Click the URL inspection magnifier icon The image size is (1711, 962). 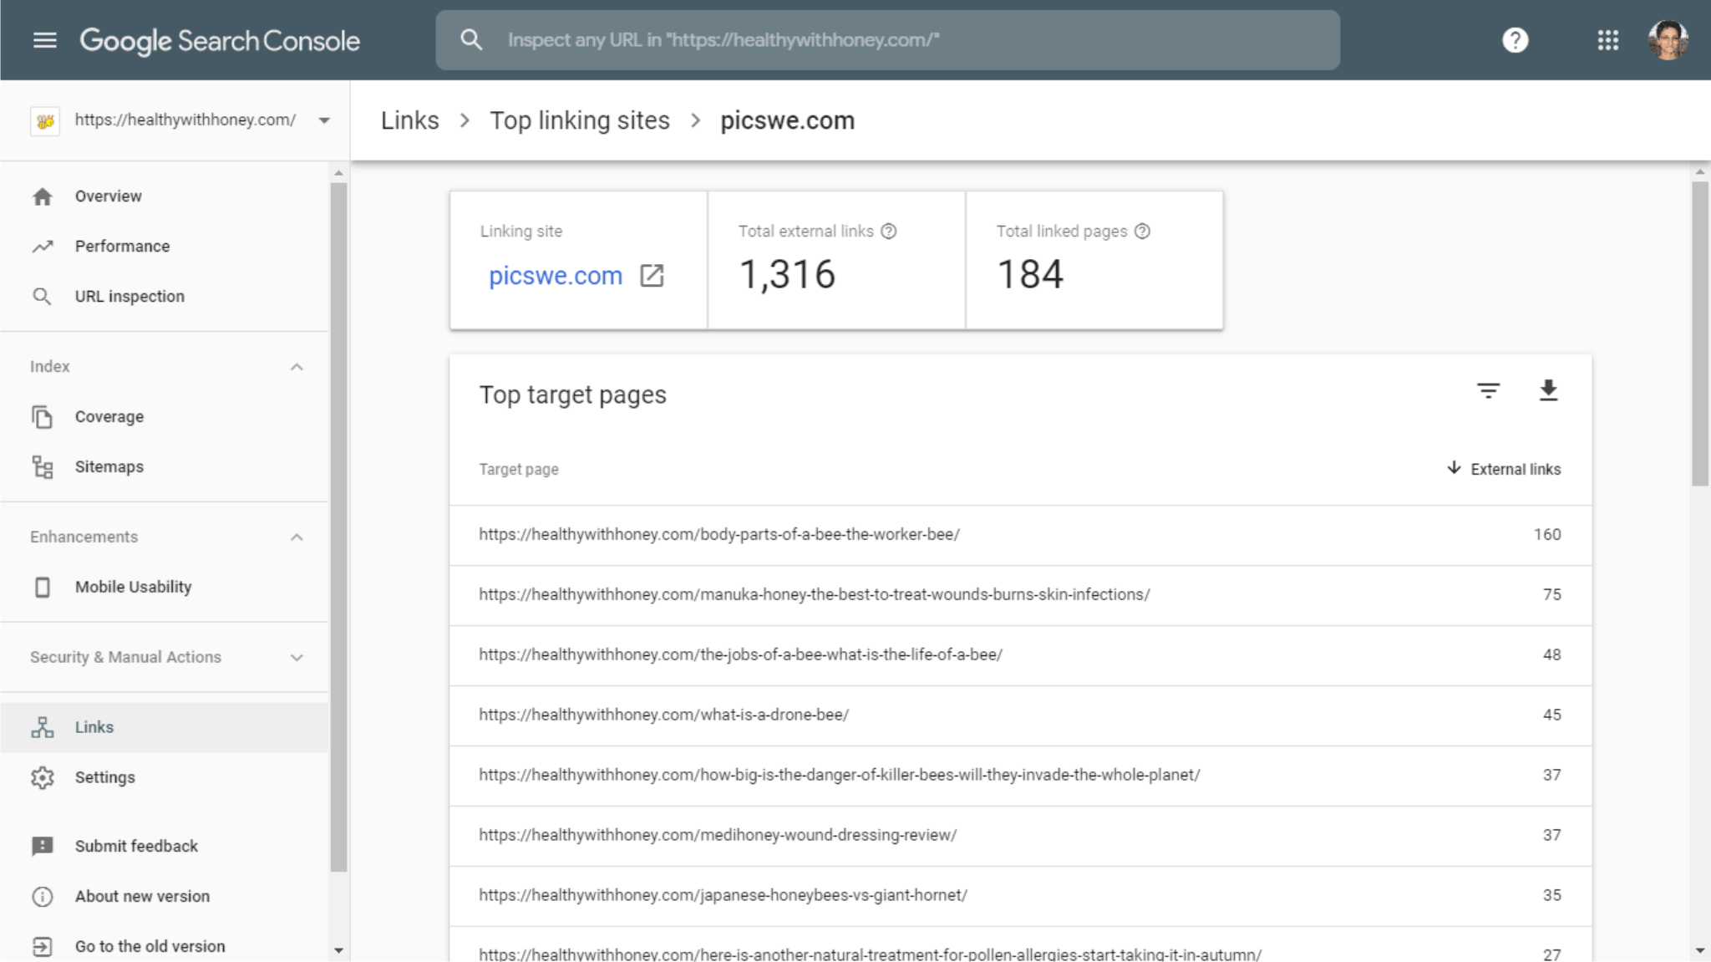pos(42,297)
